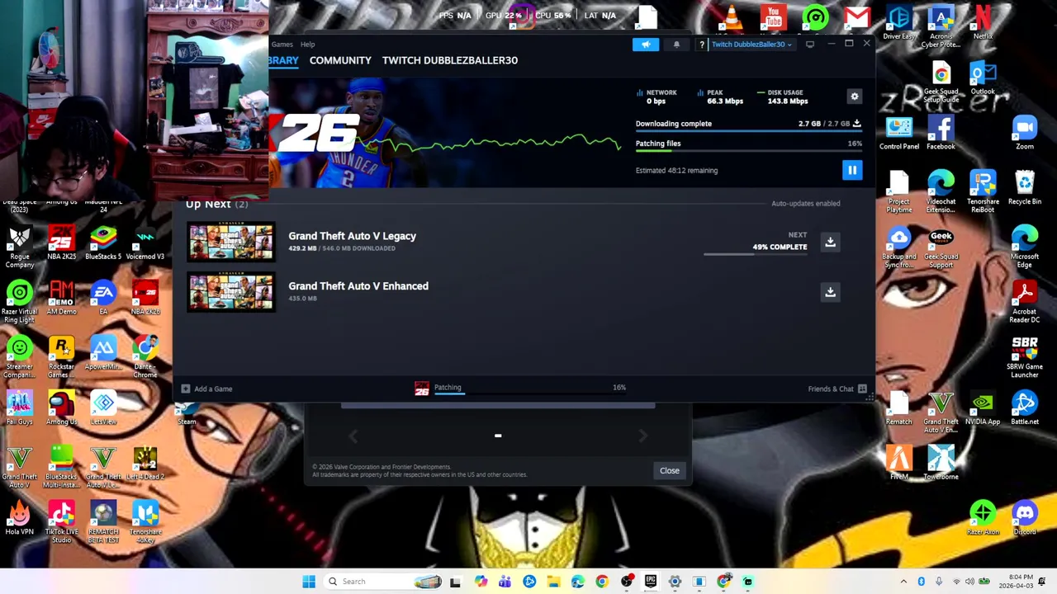
Task: Open the Games menu in Steam
Action: tap(282, 45)
